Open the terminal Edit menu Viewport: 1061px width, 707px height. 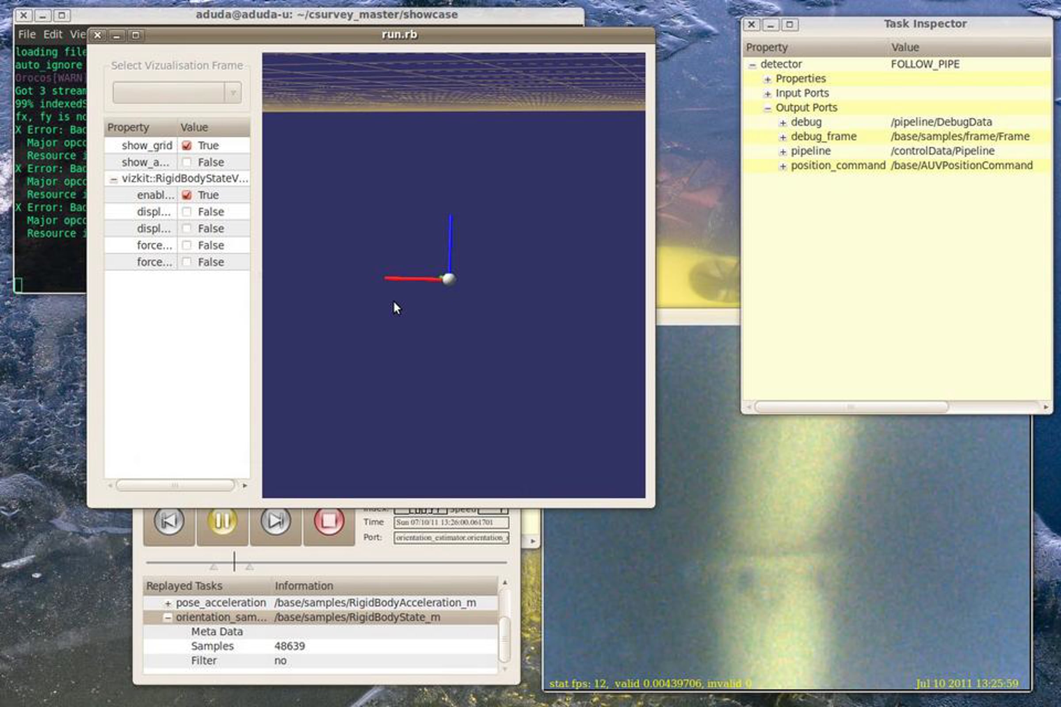point(52,34)
